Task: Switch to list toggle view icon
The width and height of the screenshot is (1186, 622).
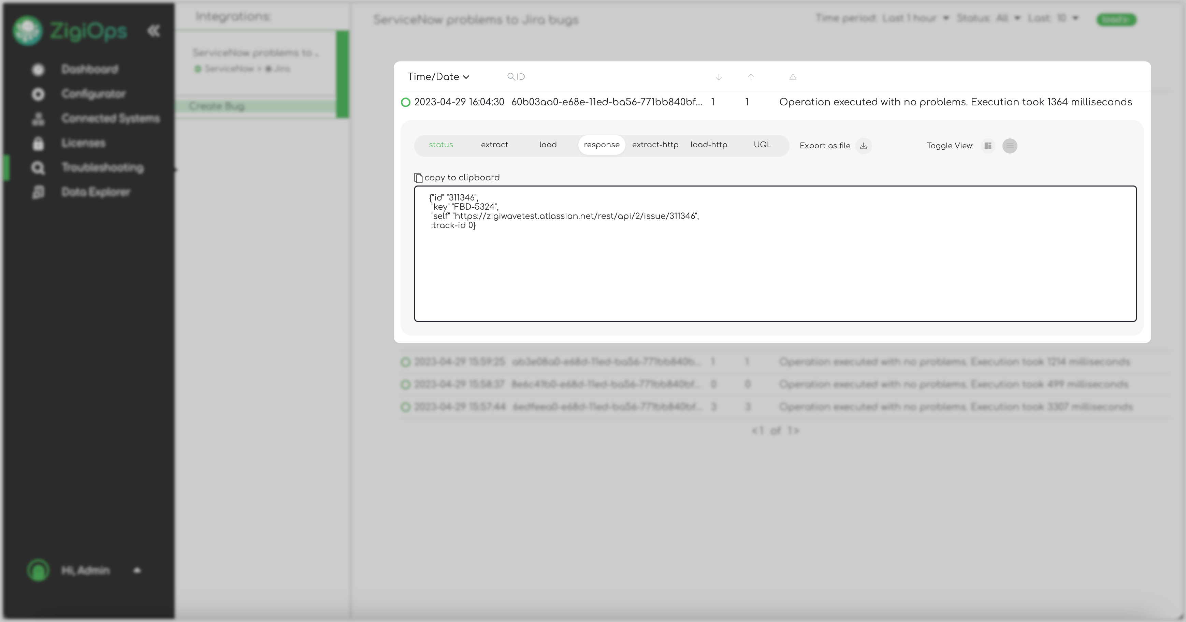Action: 1010,146
